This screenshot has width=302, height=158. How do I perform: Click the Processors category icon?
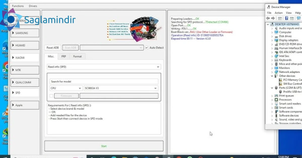click(x=276, y=100)
